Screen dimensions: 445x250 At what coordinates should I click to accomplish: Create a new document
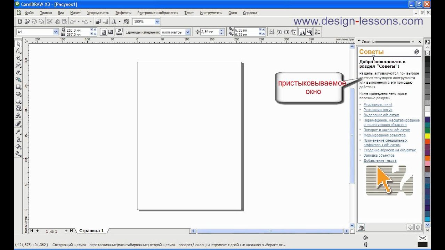[20, 22]
